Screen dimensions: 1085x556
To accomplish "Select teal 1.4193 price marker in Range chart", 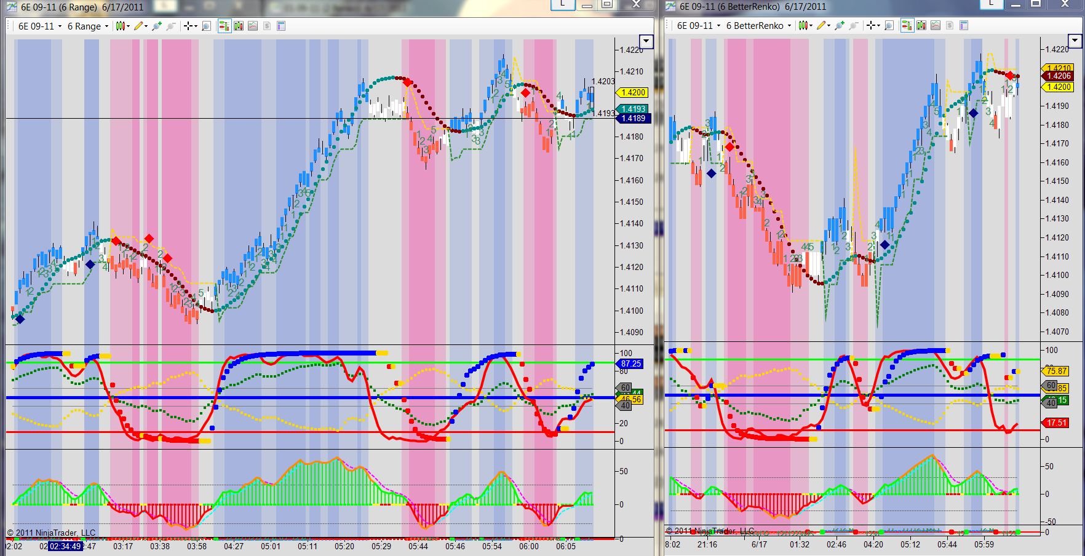I will click(634, 109).
